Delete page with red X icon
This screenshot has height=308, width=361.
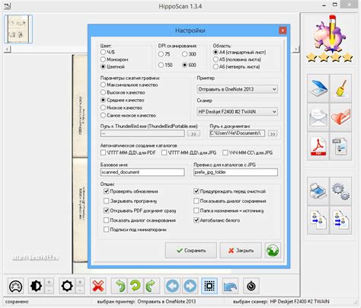[98, 286]
